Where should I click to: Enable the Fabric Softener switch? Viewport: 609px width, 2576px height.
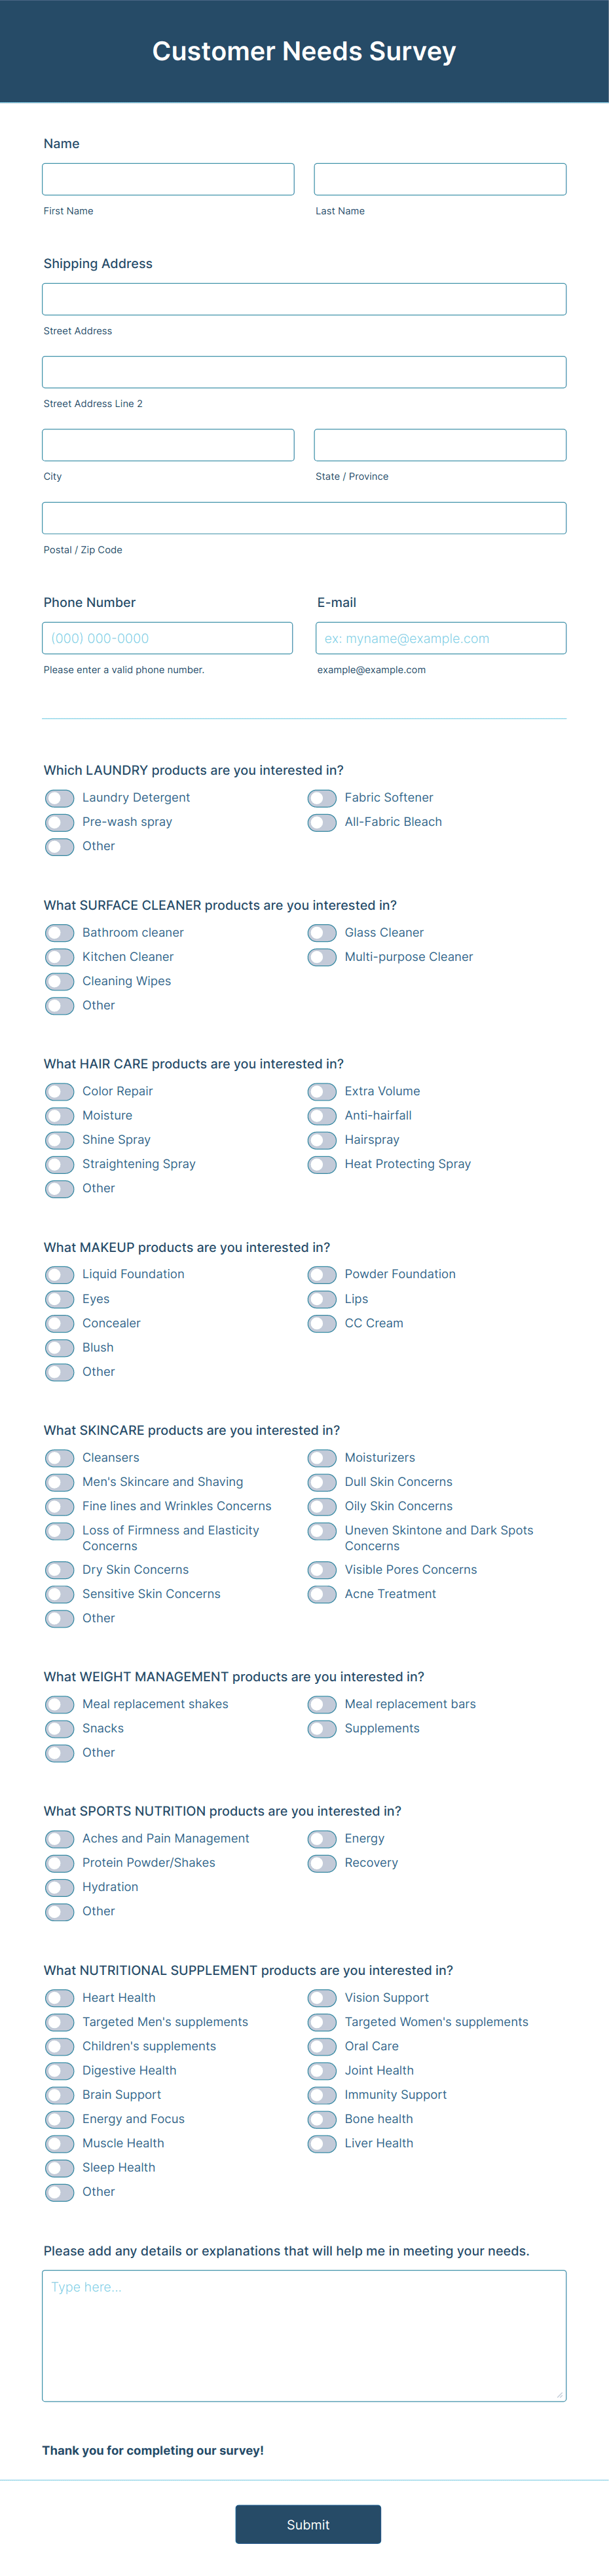322,798
